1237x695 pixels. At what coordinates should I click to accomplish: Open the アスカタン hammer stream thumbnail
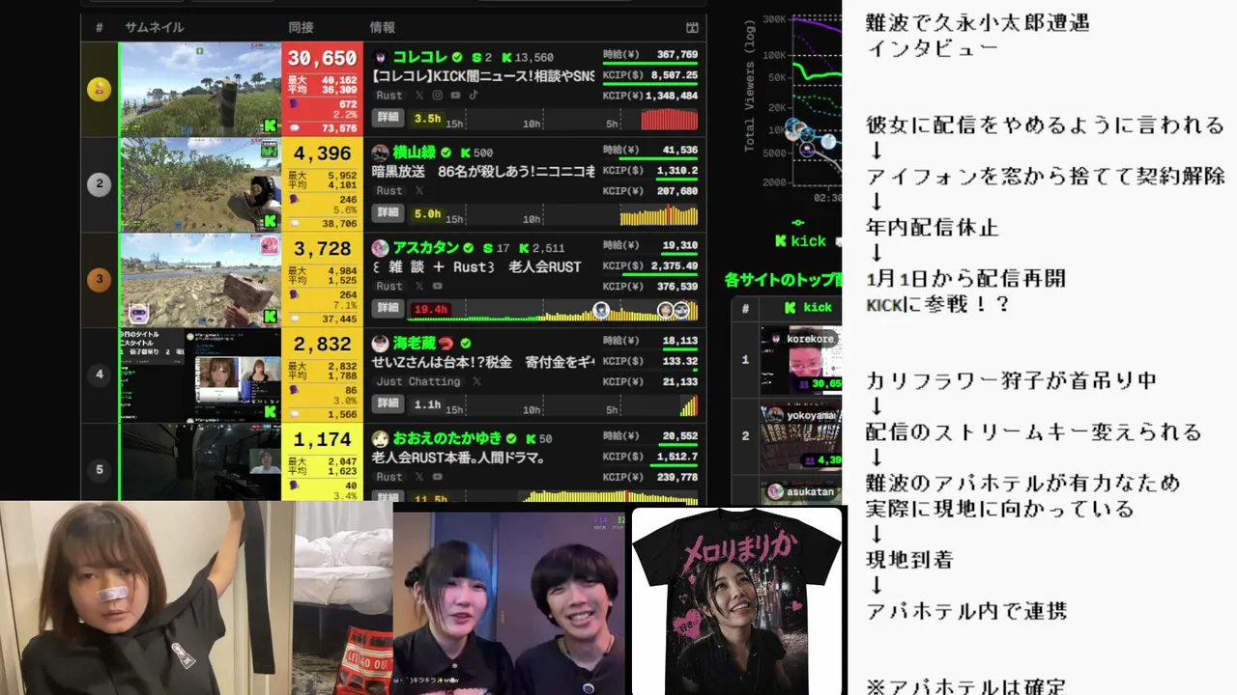pyautogui.click(x=200, y=280)
